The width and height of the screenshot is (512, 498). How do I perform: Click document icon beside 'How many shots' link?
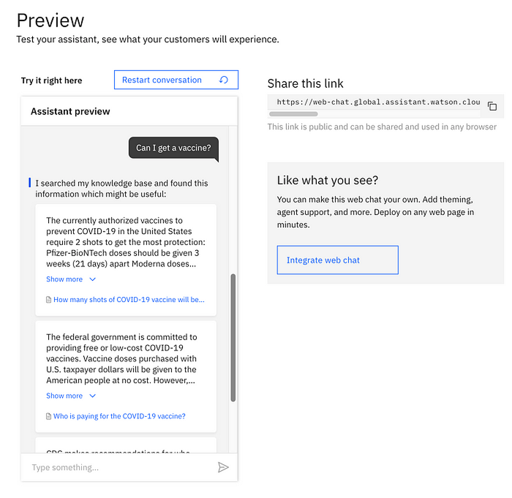coord(49,300)
